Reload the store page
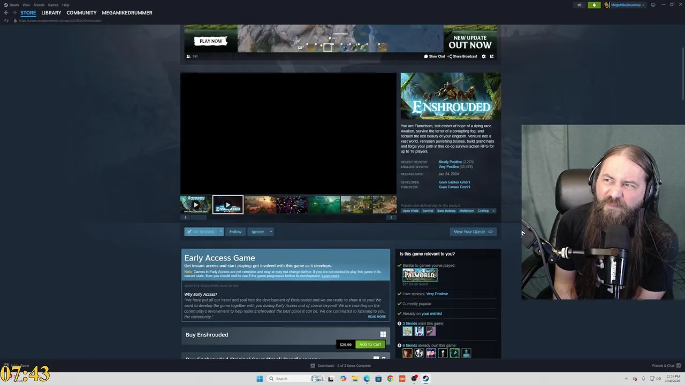The image size is (685, 385). tap(6, 20)
